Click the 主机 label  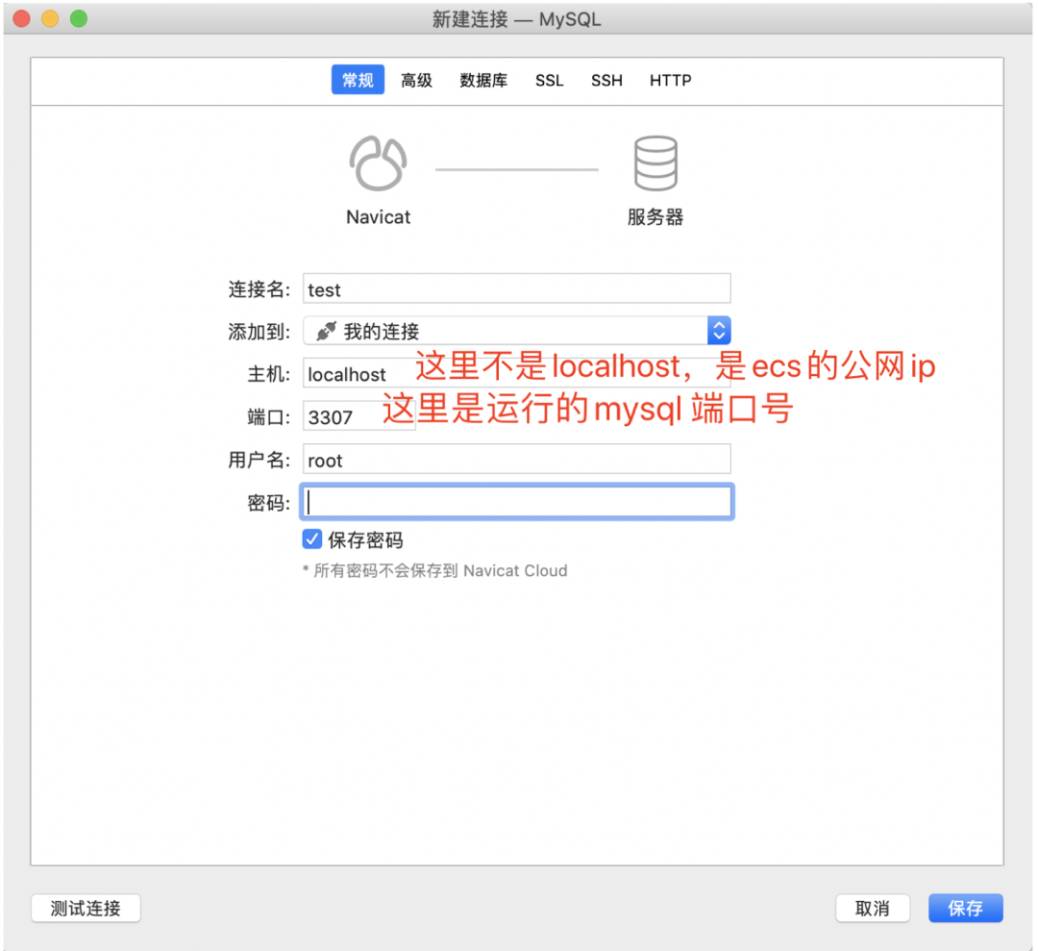click(269, 374)
